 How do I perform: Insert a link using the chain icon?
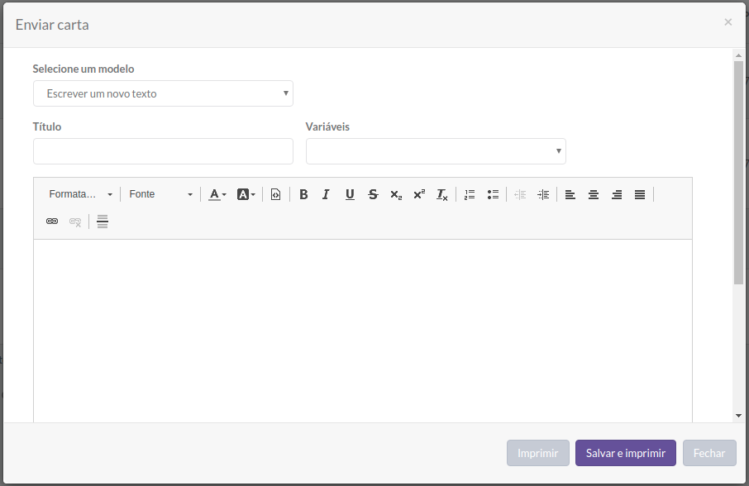tap(52, 221)
